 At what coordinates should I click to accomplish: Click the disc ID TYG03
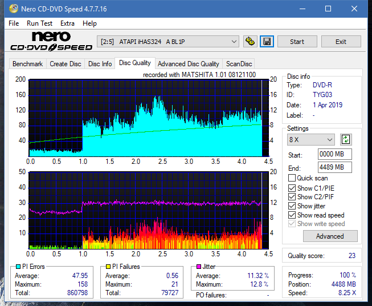pyautogui.click(x=322, y=95)
